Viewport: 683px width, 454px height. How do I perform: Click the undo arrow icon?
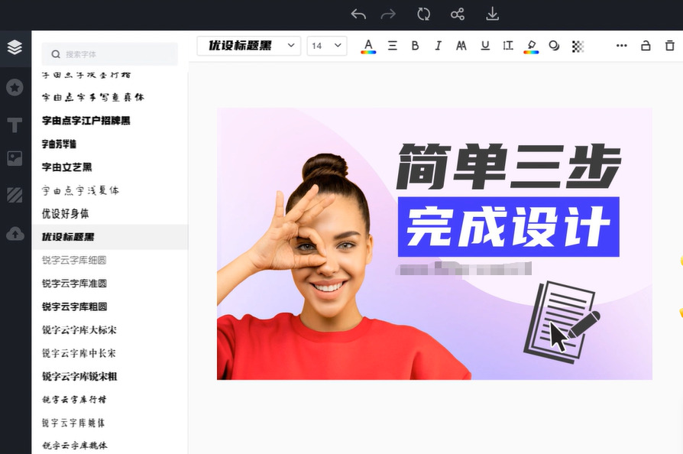click(x=358, y=15)
